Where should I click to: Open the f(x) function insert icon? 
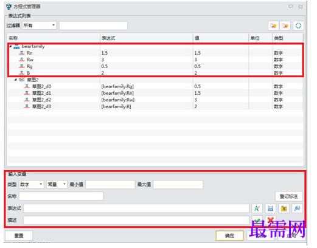click(x=297, y=208)
